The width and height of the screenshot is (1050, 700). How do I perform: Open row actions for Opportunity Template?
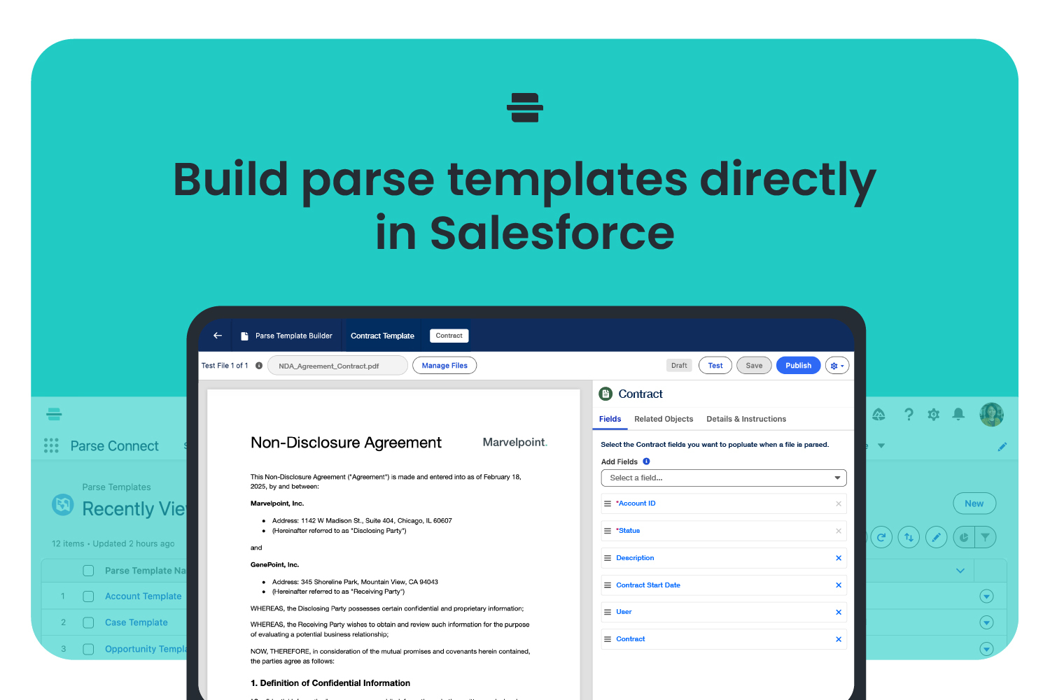[987, 649]
